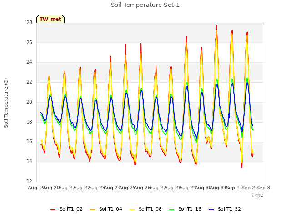Click the blue SoilT1_32 legend swatch

coord(211,210)
